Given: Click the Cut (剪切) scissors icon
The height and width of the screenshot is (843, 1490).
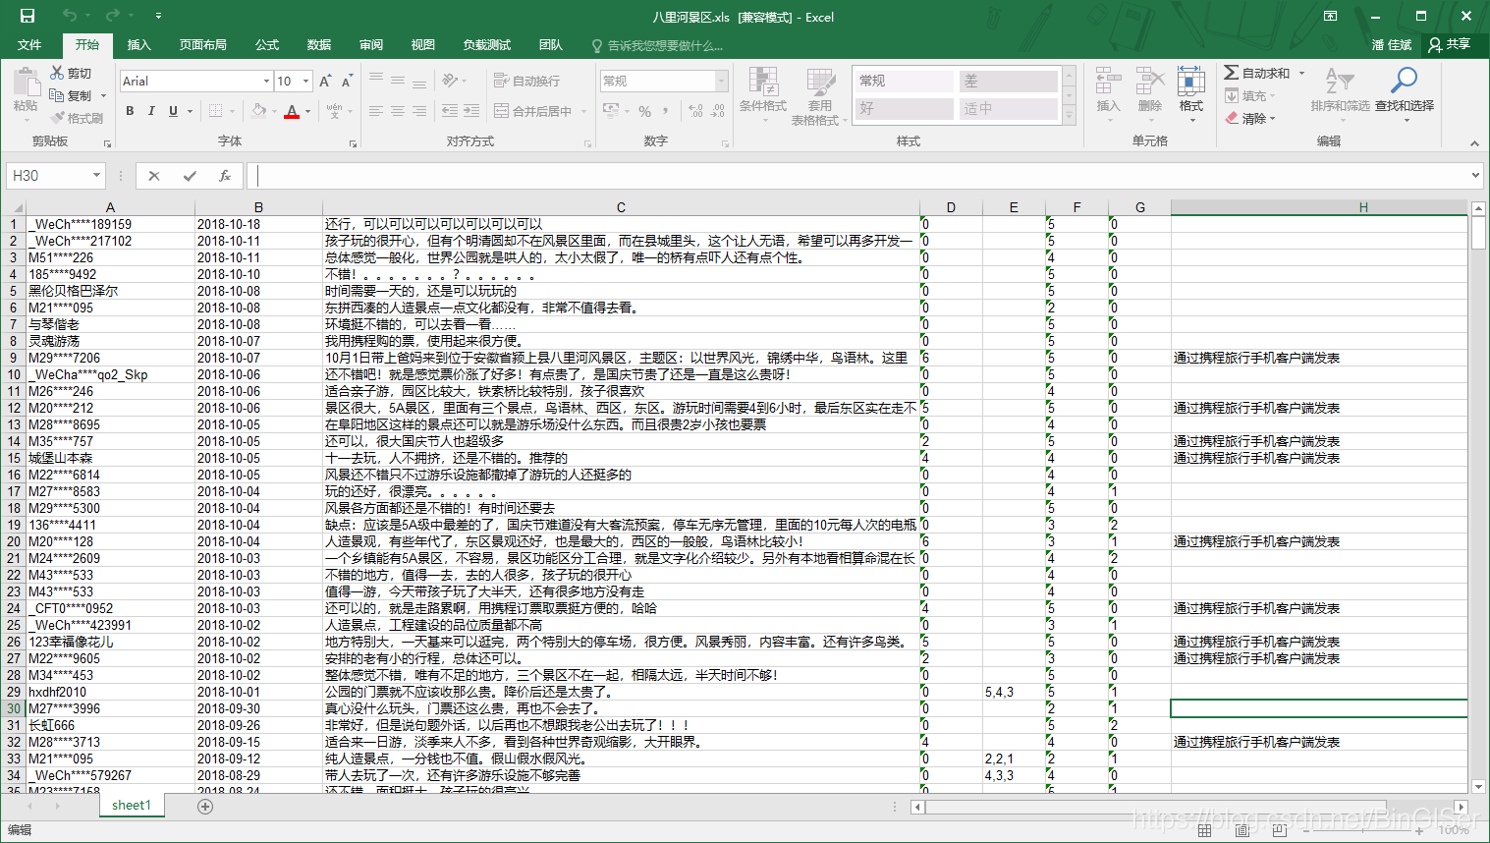Looking at the screenshot, I should coord(57,73).
